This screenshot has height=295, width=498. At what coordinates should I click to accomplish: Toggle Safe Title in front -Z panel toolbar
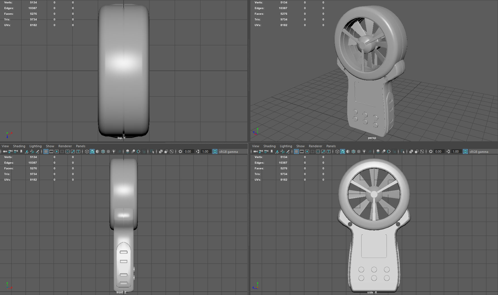[x=78, y=151]
